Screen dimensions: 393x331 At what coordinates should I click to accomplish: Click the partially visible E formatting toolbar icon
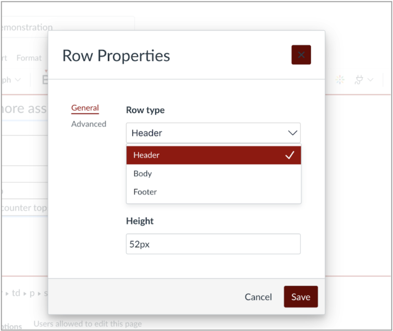[45, 79]
